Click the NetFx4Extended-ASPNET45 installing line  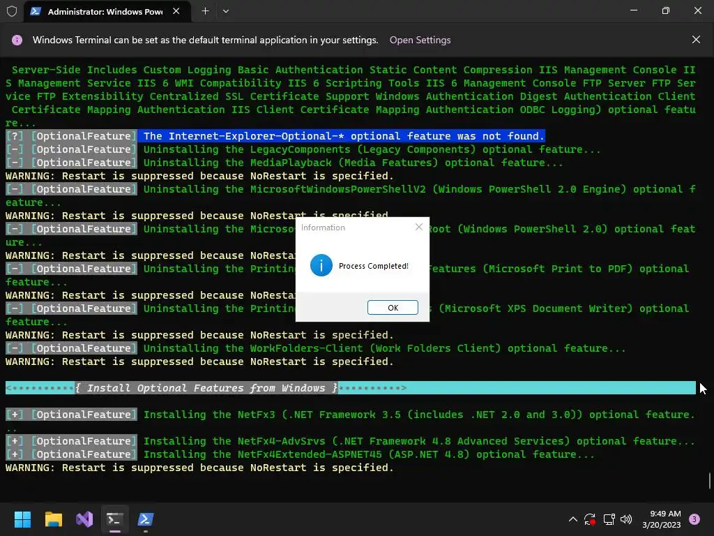[x=300, y=454]
